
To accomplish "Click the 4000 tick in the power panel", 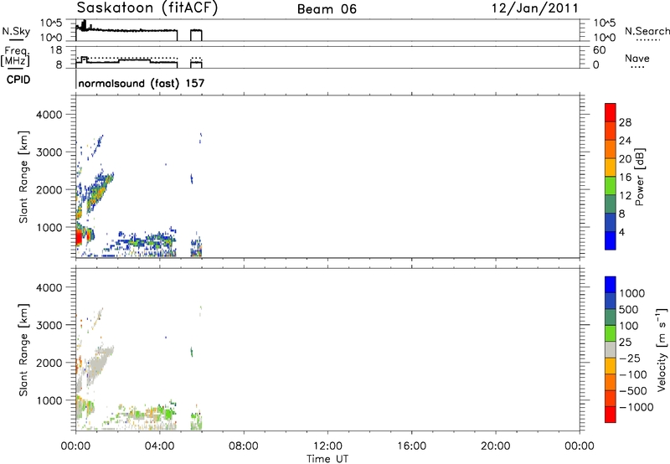I will (x=49, y=115).
